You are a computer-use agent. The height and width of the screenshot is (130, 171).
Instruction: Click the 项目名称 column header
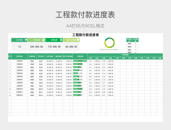pyautogui.click(x=20, y=56)
